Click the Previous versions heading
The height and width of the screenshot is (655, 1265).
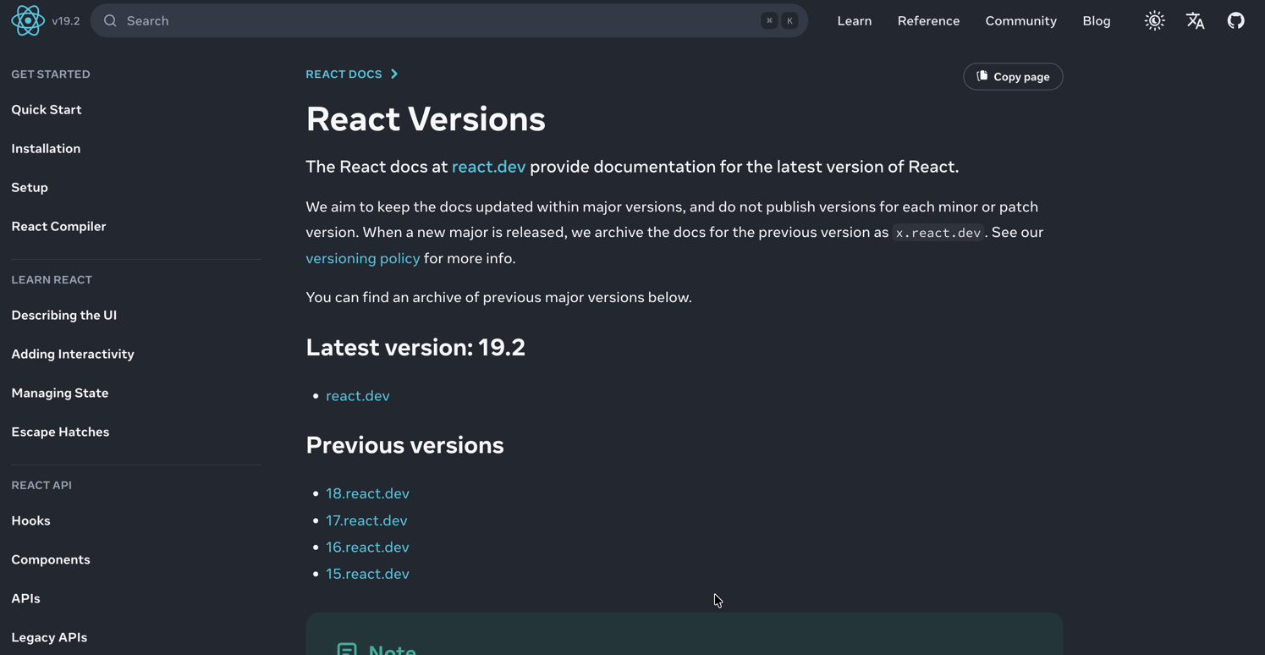click(x=404, y=445)
